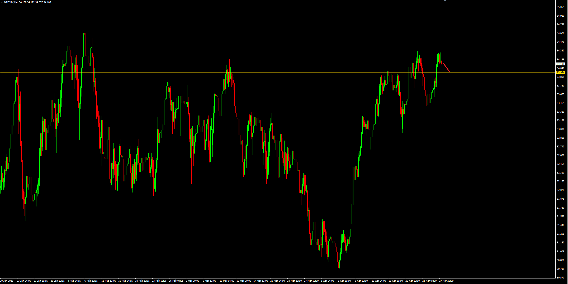
Task: Click the yellow 93.964 price label
Action: pos(561,72)
